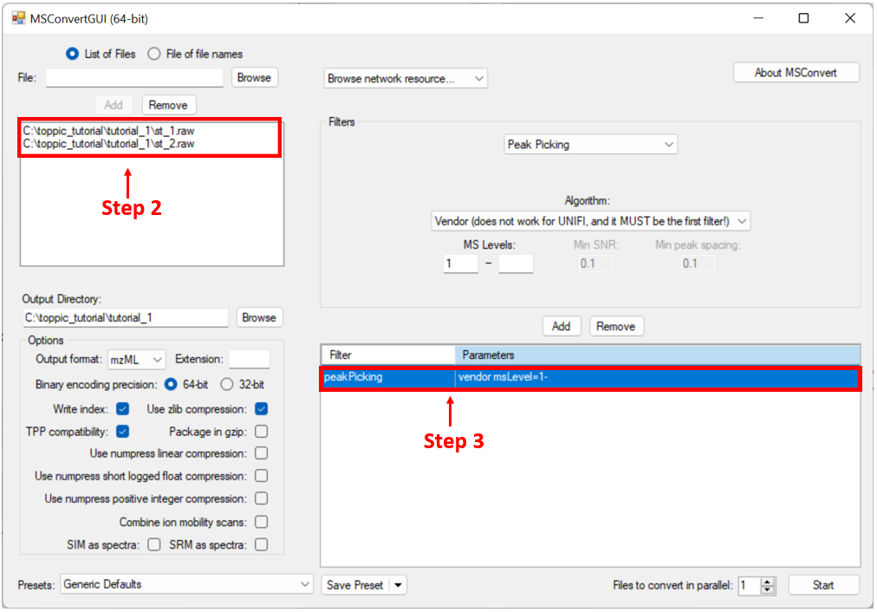Open the Vendor algorithm dropdown

coord(590,221)
